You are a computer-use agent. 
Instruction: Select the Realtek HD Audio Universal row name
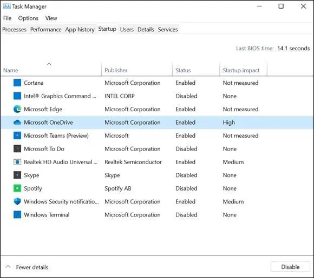pyautogui.click(x=61, y=162)
